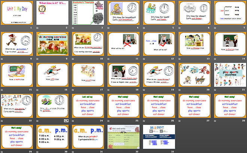Select the 'have a Chinese class' slide
Screen dimensions: 247x153
tap(195, 44)
